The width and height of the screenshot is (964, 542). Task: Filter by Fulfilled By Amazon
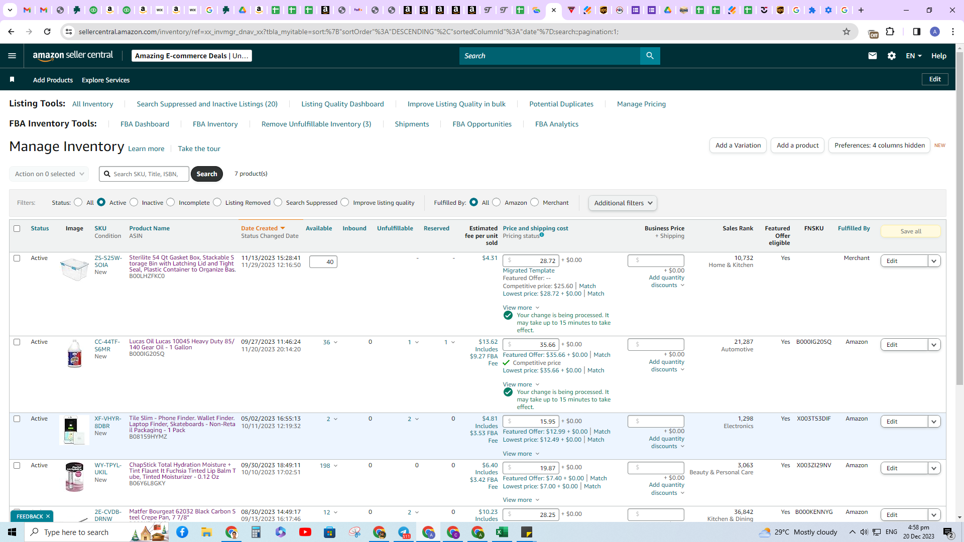click(496, 202)
